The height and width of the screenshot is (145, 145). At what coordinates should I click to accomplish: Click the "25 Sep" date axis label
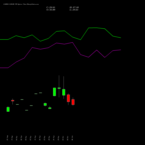[x=49, y=138]
